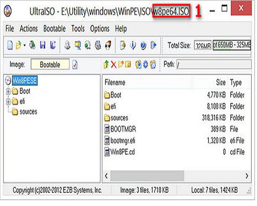Click the New image toolbar icon
The image size is (257, 206).
(x=10, y=45)
